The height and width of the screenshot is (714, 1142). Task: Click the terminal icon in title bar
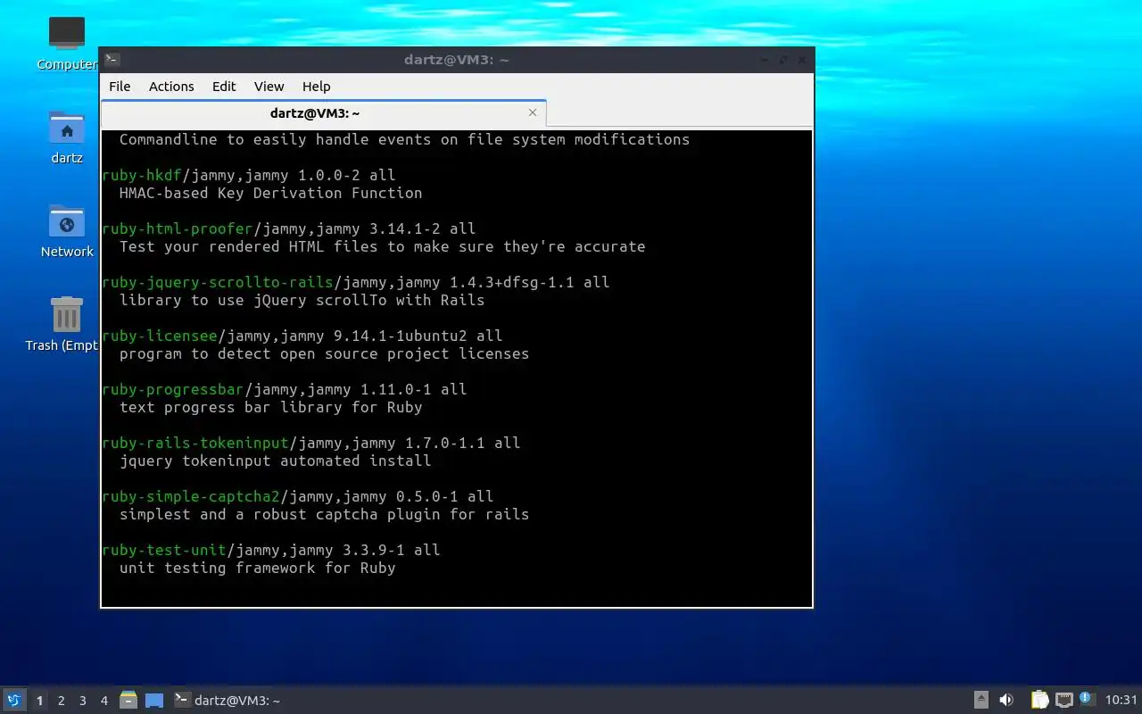(x=112, y=60)
